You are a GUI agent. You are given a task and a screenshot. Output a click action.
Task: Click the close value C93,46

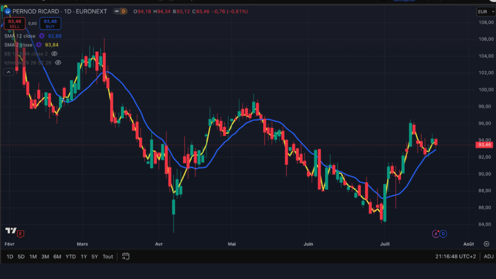pyautogui.click(x=201, y=12)
